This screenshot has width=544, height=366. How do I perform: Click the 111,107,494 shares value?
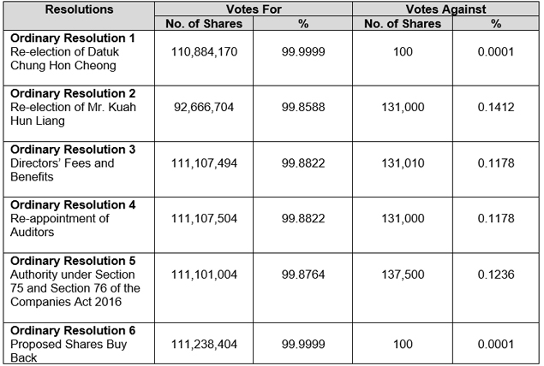tap(204, 162)
